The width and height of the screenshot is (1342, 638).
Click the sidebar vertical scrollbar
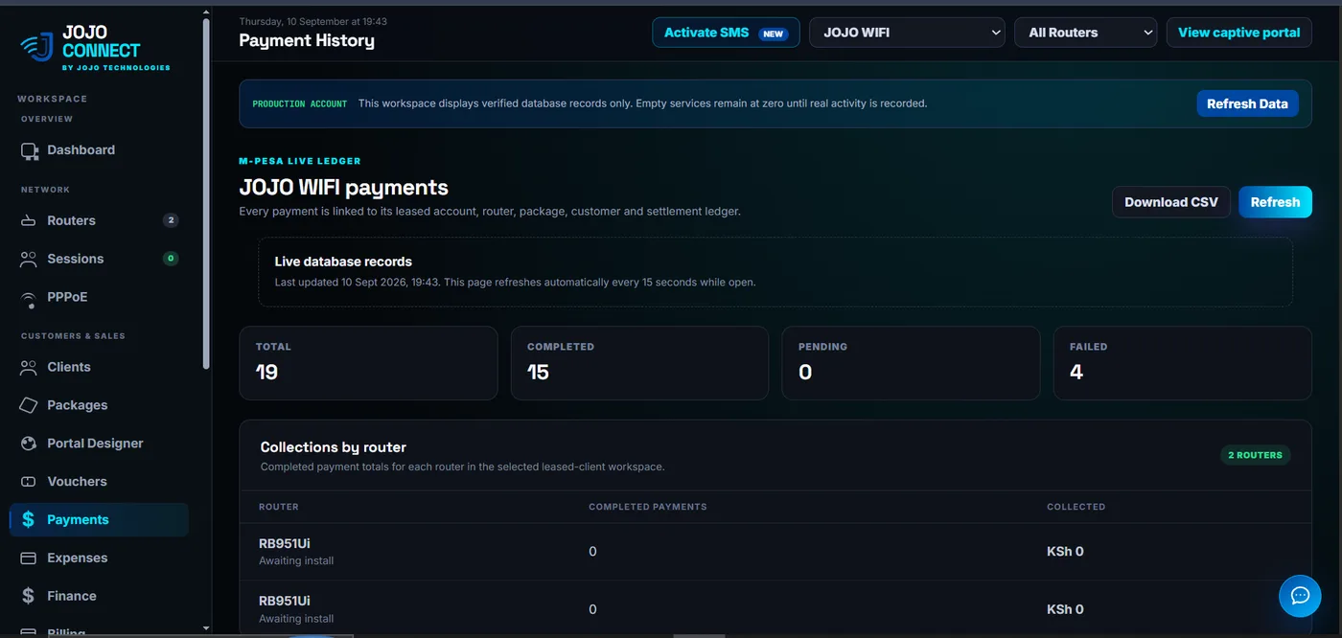pyautogui.click(x=206, y=192)
